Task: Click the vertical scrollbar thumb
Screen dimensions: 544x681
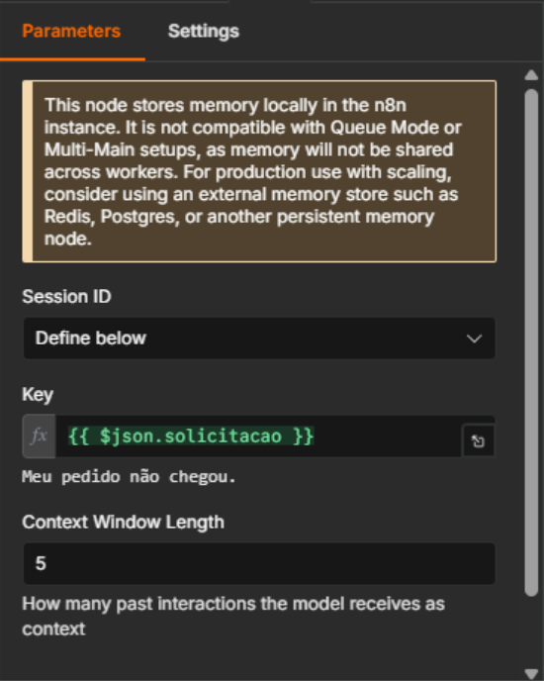Action: pyautogui.click(x=531, y=342)
